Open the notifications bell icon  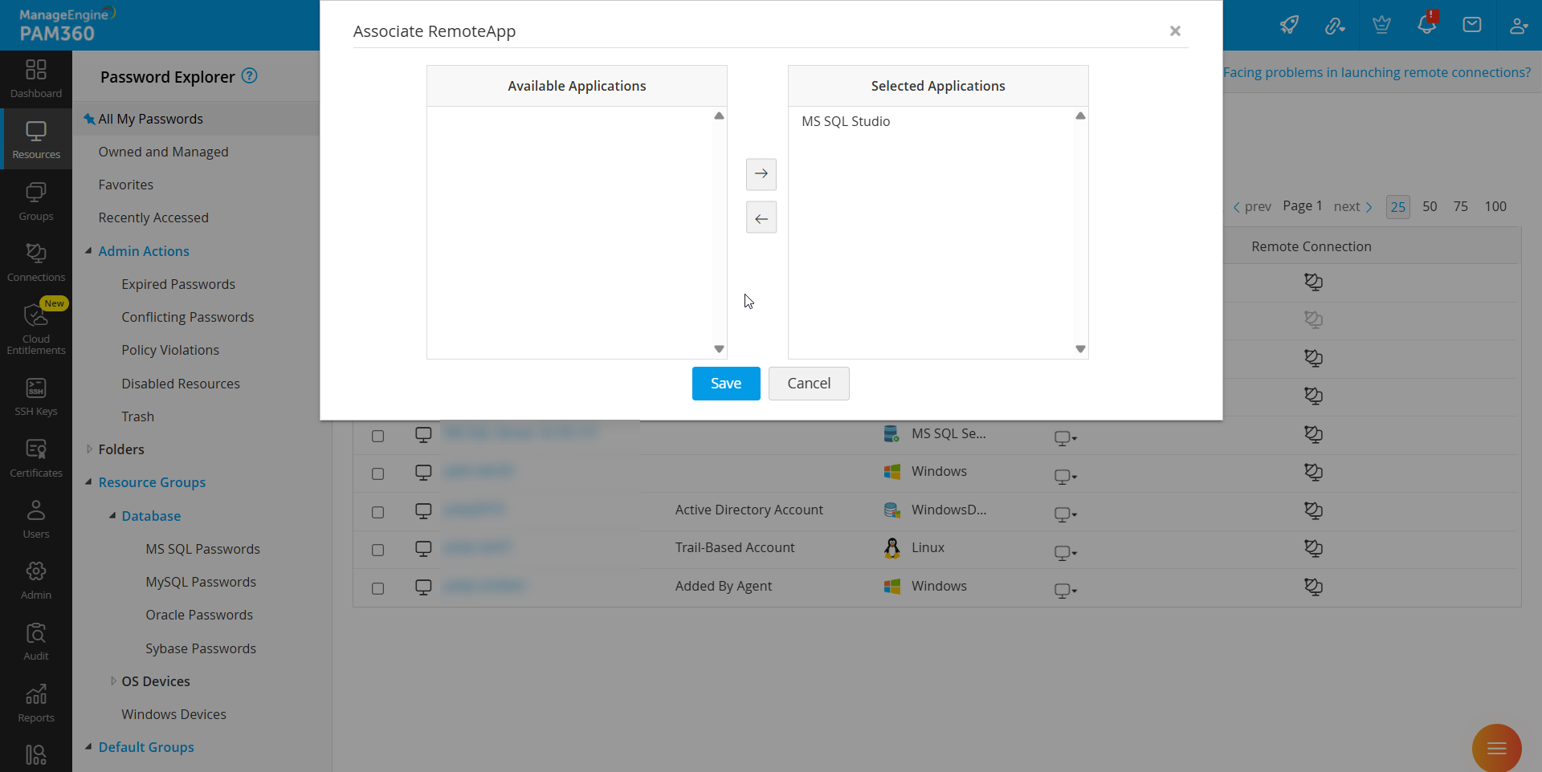(1426, 25)
